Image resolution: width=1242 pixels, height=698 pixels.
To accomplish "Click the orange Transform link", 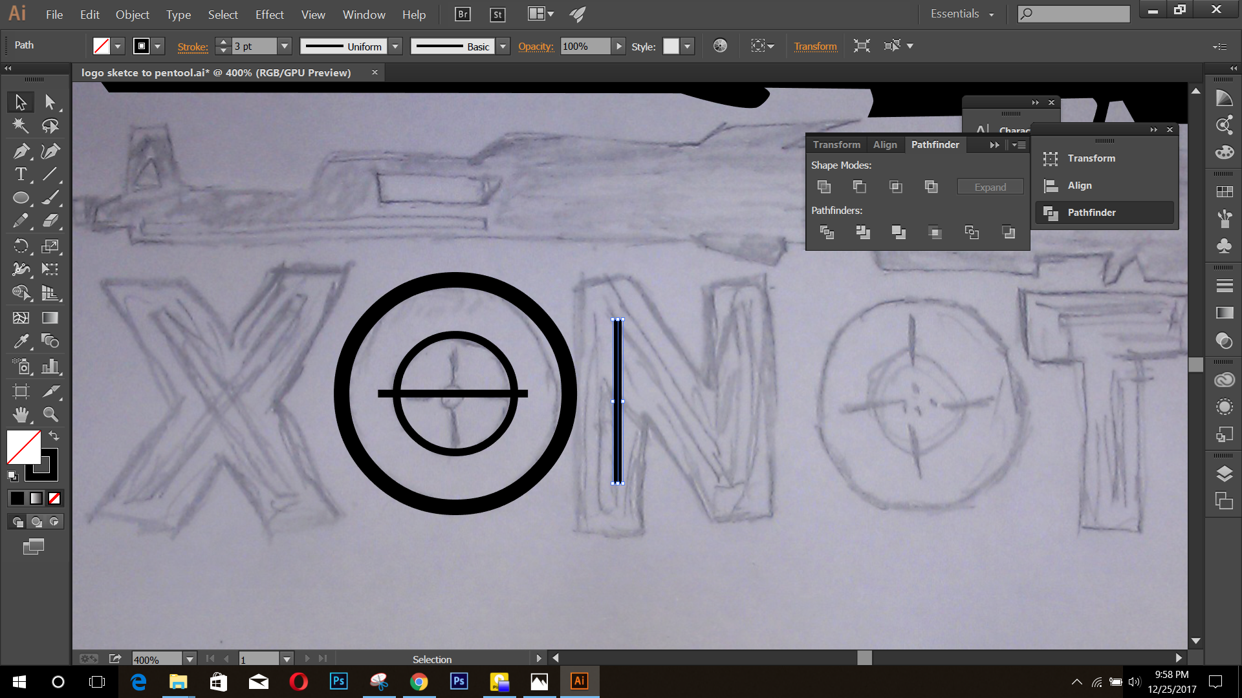I will [815, 47].
